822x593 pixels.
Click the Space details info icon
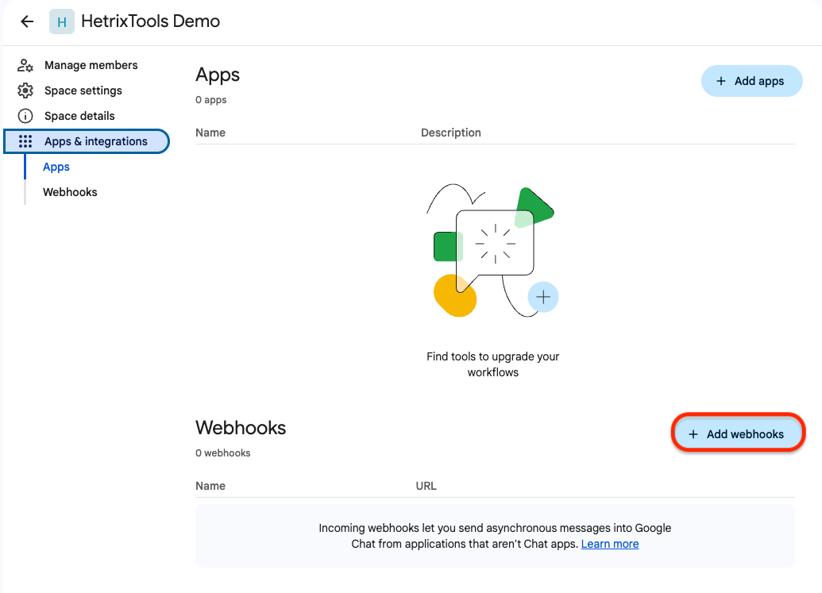25,116
